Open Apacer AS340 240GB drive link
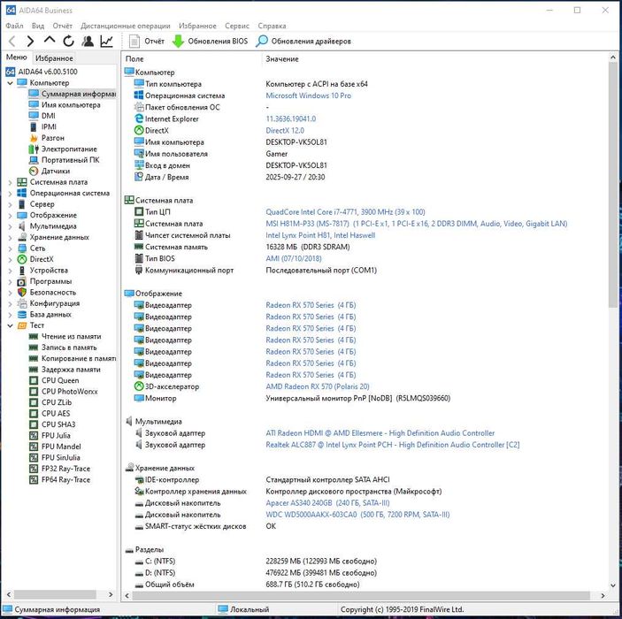The height and width of the screenshot is (619, 622). pyautogui.click(x=327, y=503)
